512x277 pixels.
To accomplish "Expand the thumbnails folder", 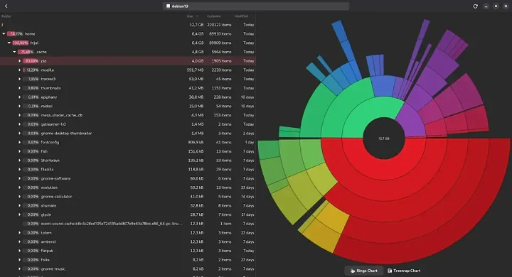I will tap(20, 88).
